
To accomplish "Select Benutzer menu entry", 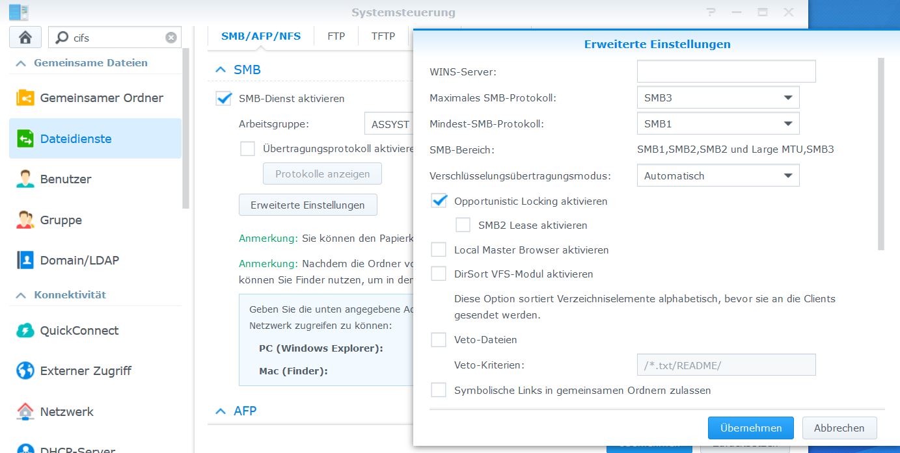I will click(95, 179).
